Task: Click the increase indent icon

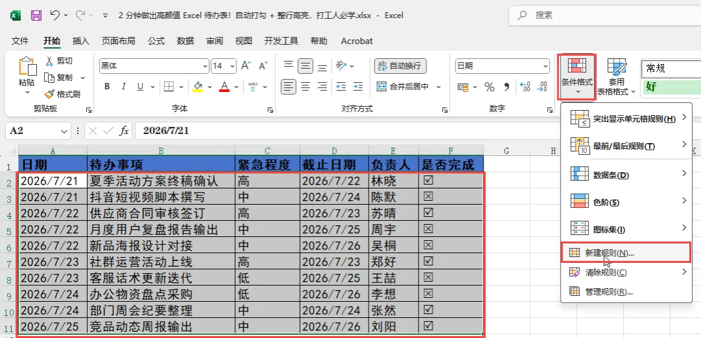Action: click(x=358, y=87)
